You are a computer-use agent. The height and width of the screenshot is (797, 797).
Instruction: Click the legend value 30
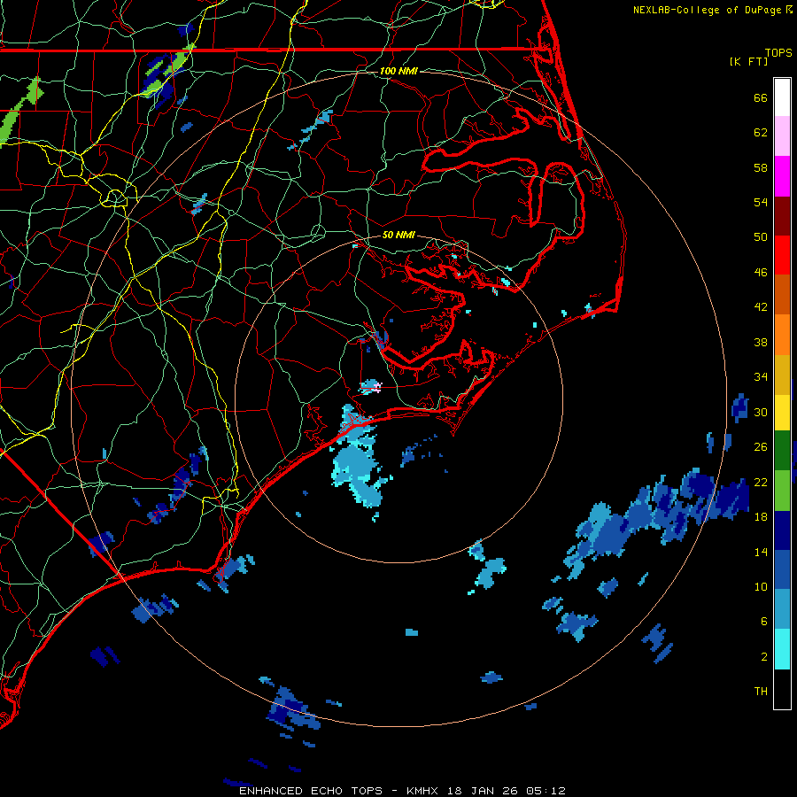pos(761,412)
